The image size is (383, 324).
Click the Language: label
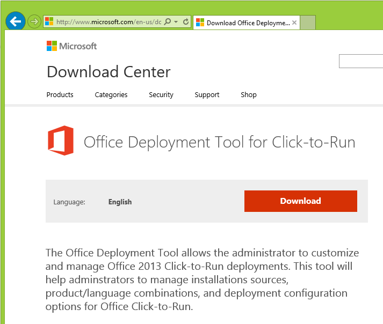[69, 202]
